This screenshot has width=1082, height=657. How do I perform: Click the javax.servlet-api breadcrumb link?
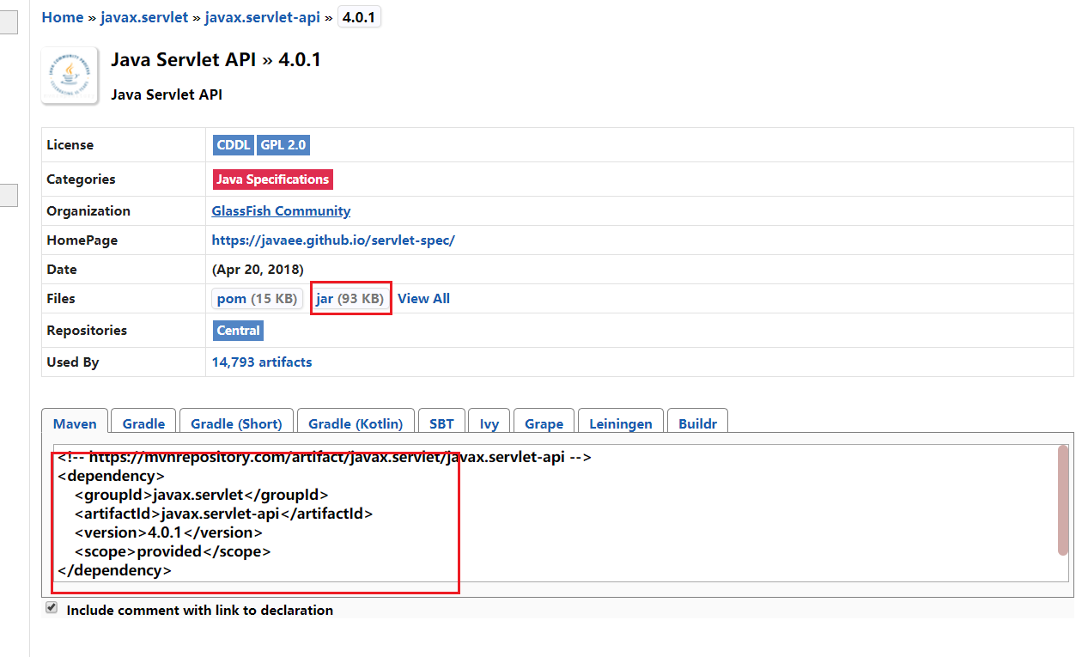pos(262,17)
